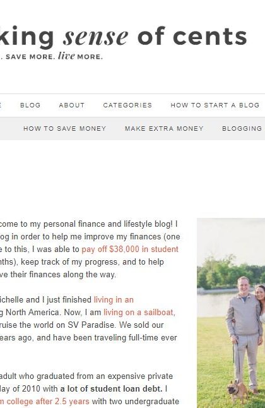Open MAKE EXTRA MONEY section
Screen dimensions: 265x408
(x=164, y=129)
